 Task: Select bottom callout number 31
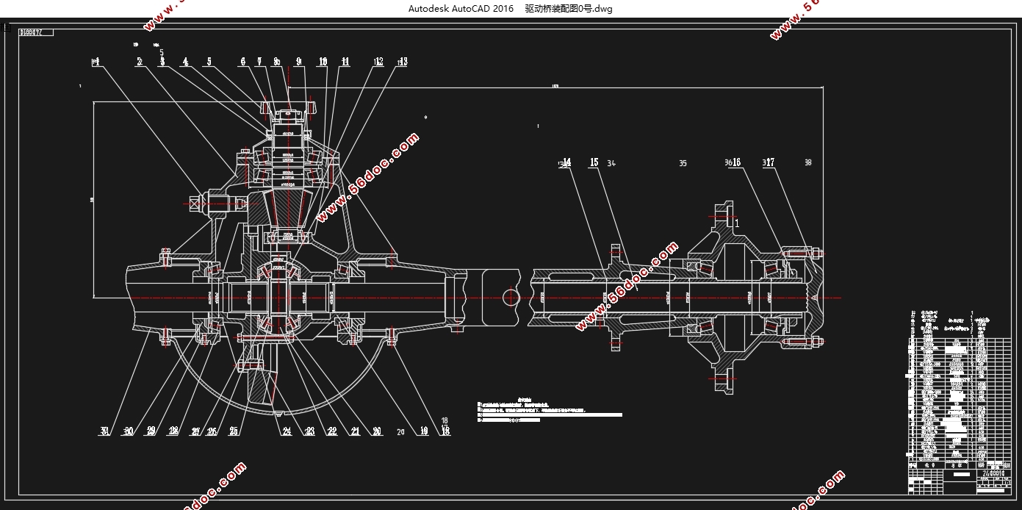tap(104, 432)
